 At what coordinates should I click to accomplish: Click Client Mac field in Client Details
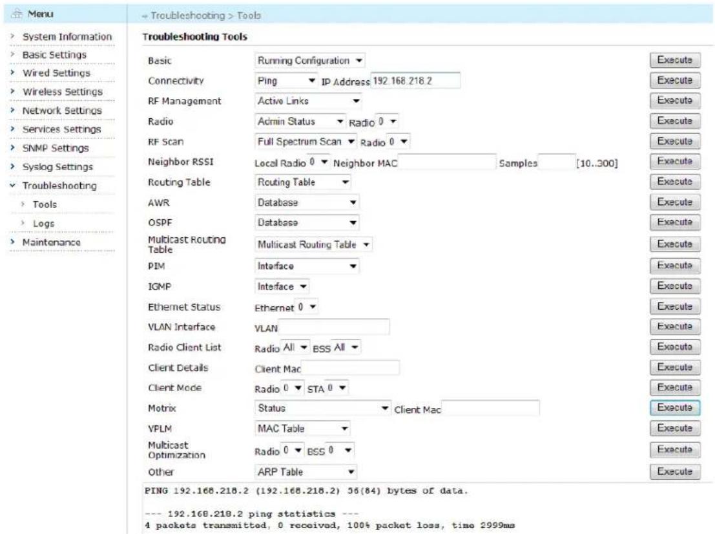(350, 368)
